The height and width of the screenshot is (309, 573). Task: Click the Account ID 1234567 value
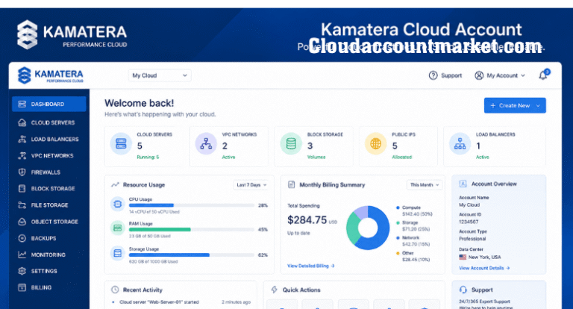coord(469,222)
